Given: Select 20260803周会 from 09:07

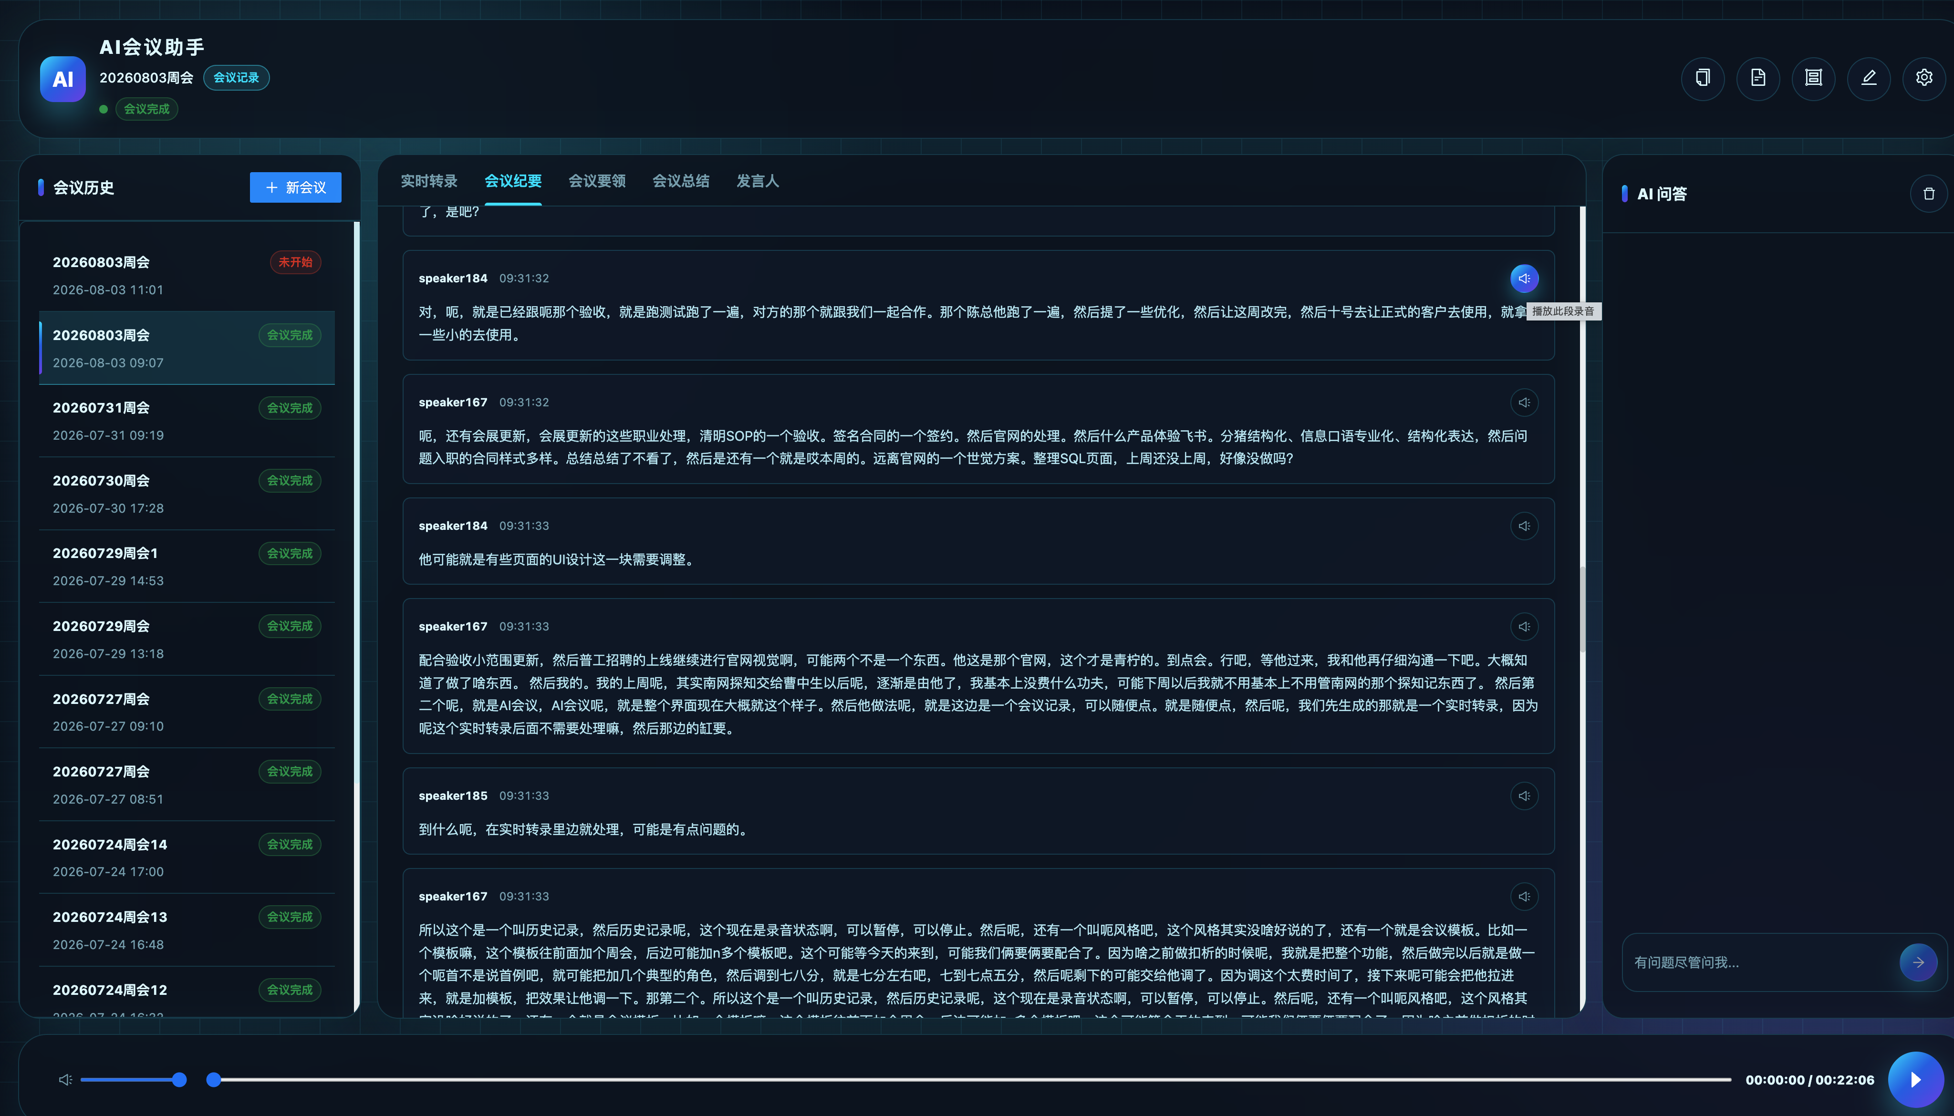Looking at the screenshot, I should [187, 348].
